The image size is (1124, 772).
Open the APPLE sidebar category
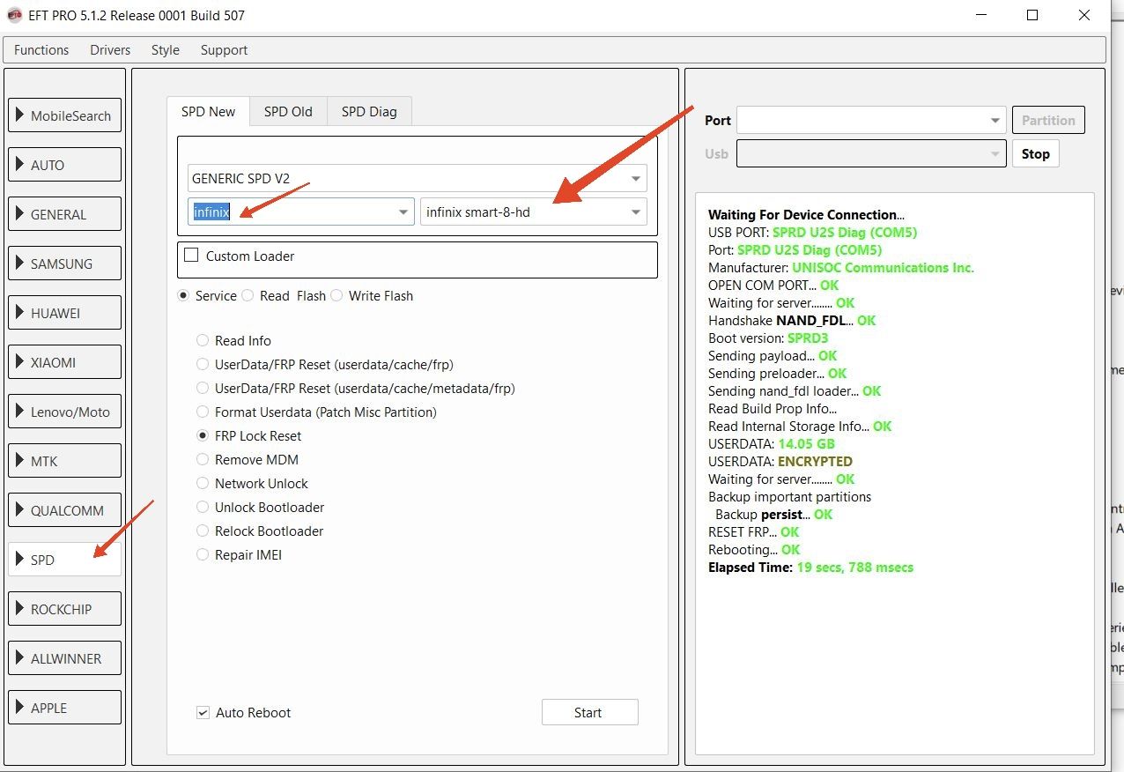point(64,708)
